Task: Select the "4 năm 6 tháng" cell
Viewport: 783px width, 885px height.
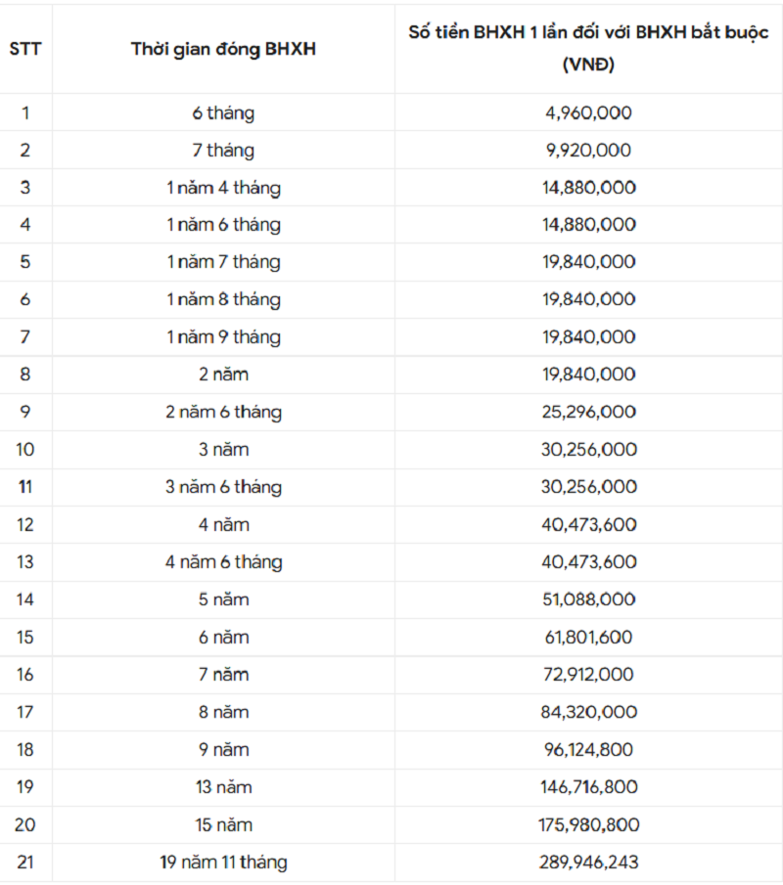Action: (223, 562)
